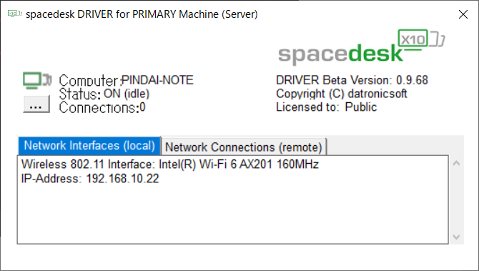Select the Wireless 802.11 Interface entry line

pyautogui.click(x=170, y=164)
